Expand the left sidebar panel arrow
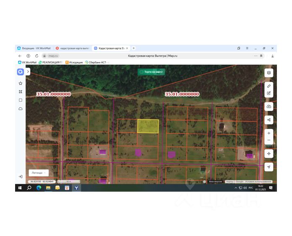 point(28,72)
